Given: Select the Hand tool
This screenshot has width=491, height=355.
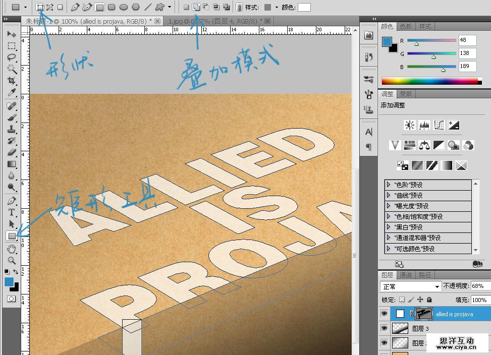Looking at the screenshot, I should tap(11, 249).
